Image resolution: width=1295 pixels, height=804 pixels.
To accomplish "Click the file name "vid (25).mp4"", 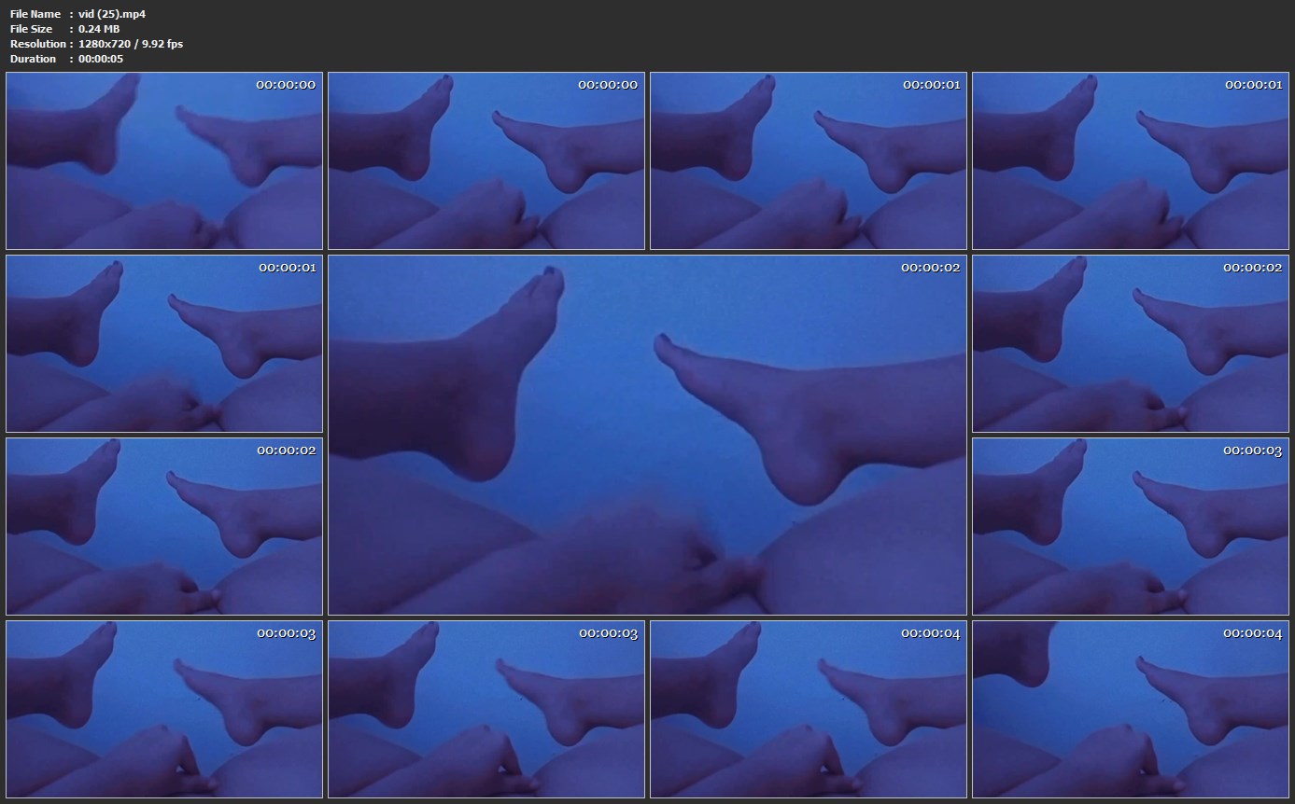I will tap(112, 14).
